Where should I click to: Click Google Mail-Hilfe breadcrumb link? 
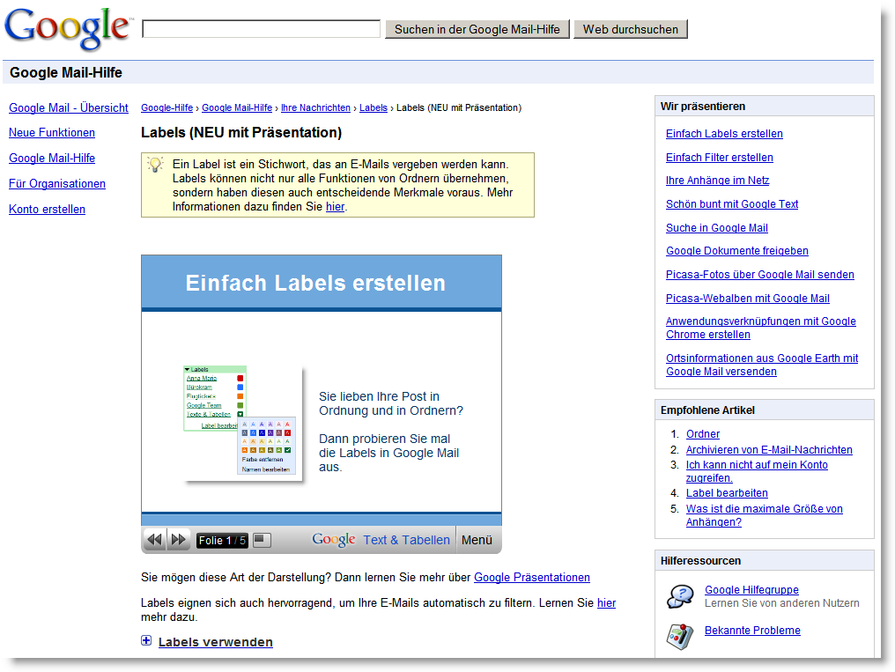coord(237,107)
